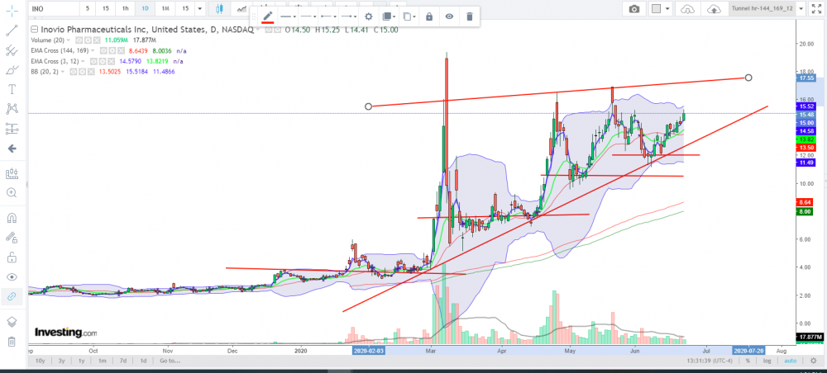Set range to 1m
Image resolution: width=827 pixels, height=373 pixels.
coord(103,361)
